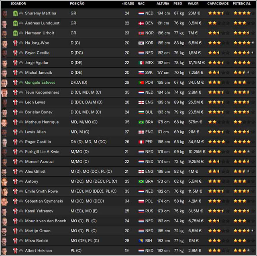Click the info icon beside Michal Janosik

coord(21,73)
